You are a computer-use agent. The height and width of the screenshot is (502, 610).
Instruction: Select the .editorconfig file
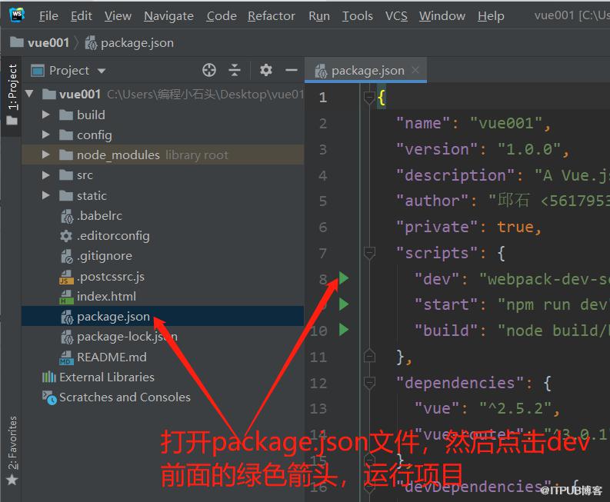(x=162, y=236)
